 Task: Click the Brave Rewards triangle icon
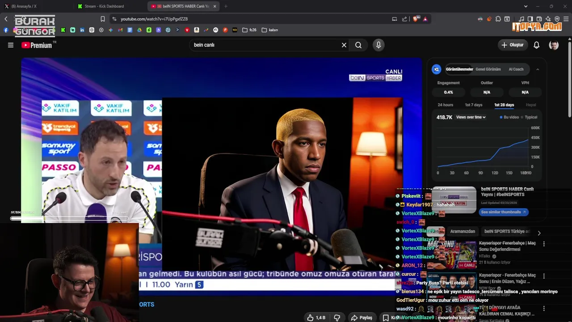425,19
